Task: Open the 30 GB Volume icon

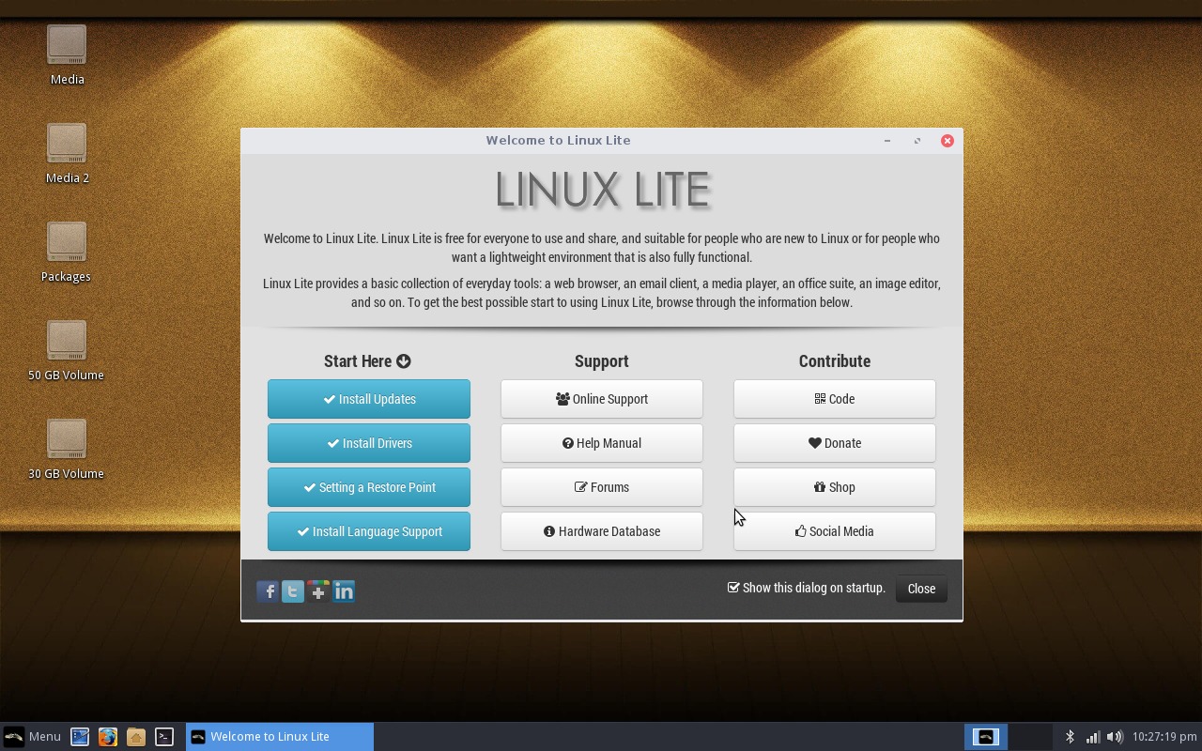Action: coord(66,450)
